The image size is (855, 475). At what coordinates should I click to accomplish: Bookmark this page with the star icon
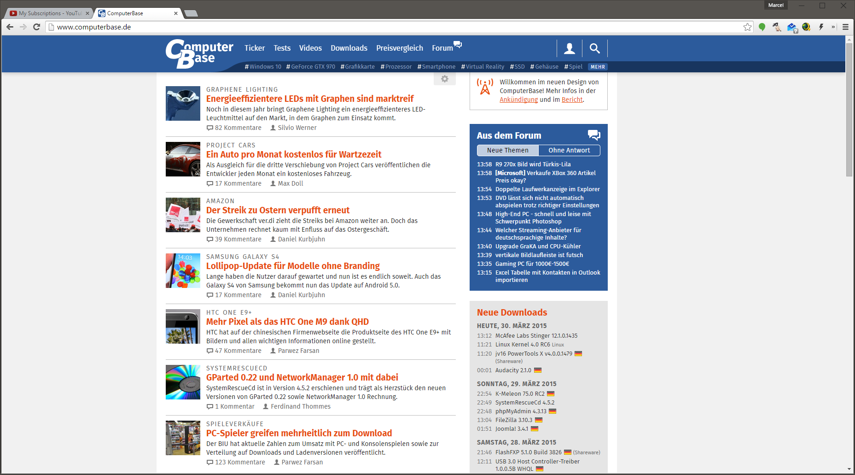point(747,27)
